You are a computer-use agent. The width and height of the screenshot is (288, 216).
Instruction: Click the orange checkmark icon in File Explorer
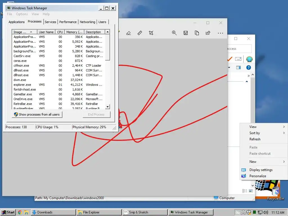tap(229, 59)
